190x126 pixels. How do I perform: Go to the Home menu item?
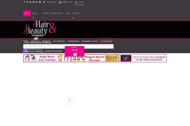click(x=27, y=13)
